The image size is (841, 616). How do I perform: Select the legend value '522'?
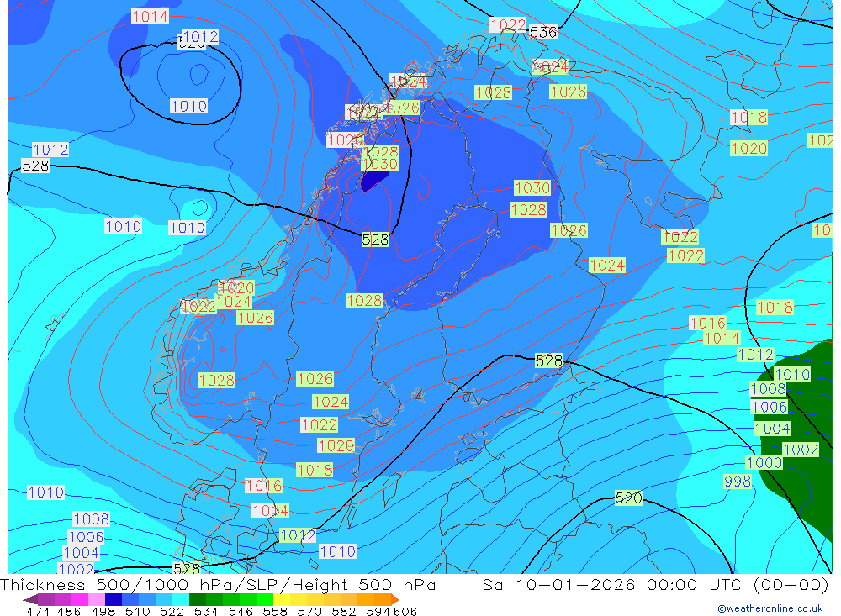pos(172,611)
